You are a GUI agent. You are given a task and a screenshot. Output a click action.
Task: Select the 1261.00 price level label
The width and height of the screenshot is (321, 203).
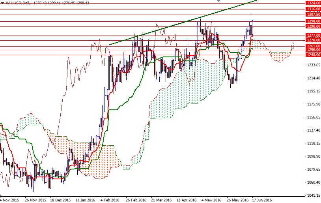click(x=313, y=46)
